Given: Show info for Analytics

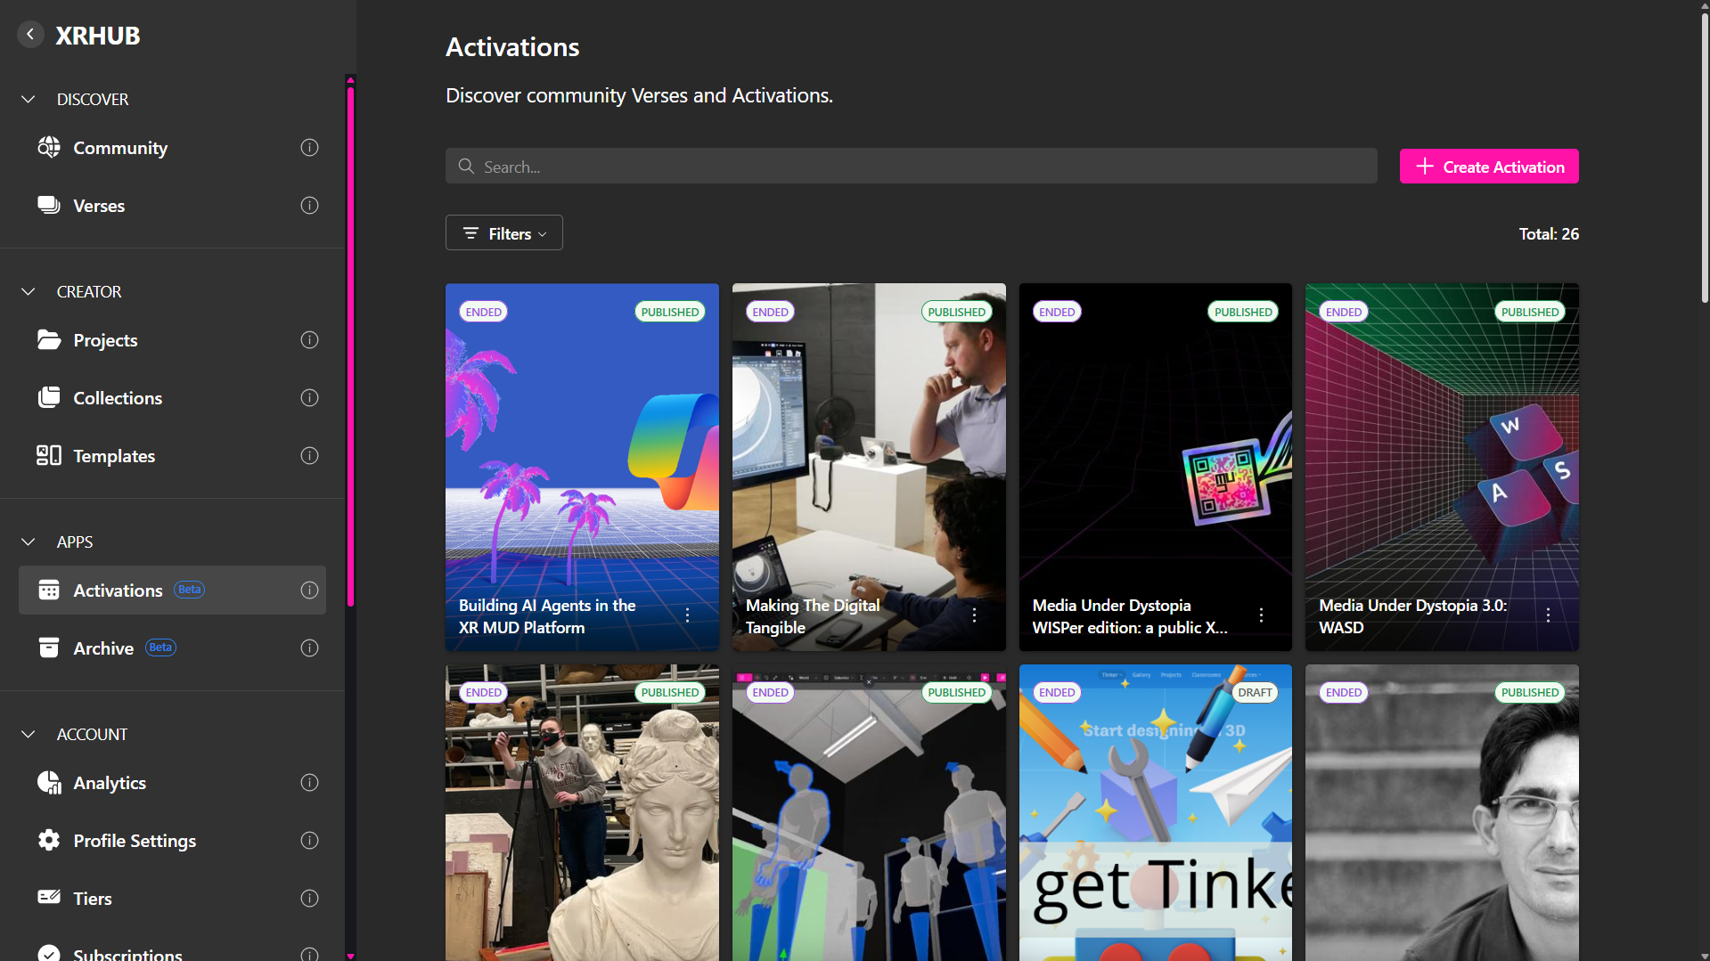Looking at the screenshot, I should [309, 782].
